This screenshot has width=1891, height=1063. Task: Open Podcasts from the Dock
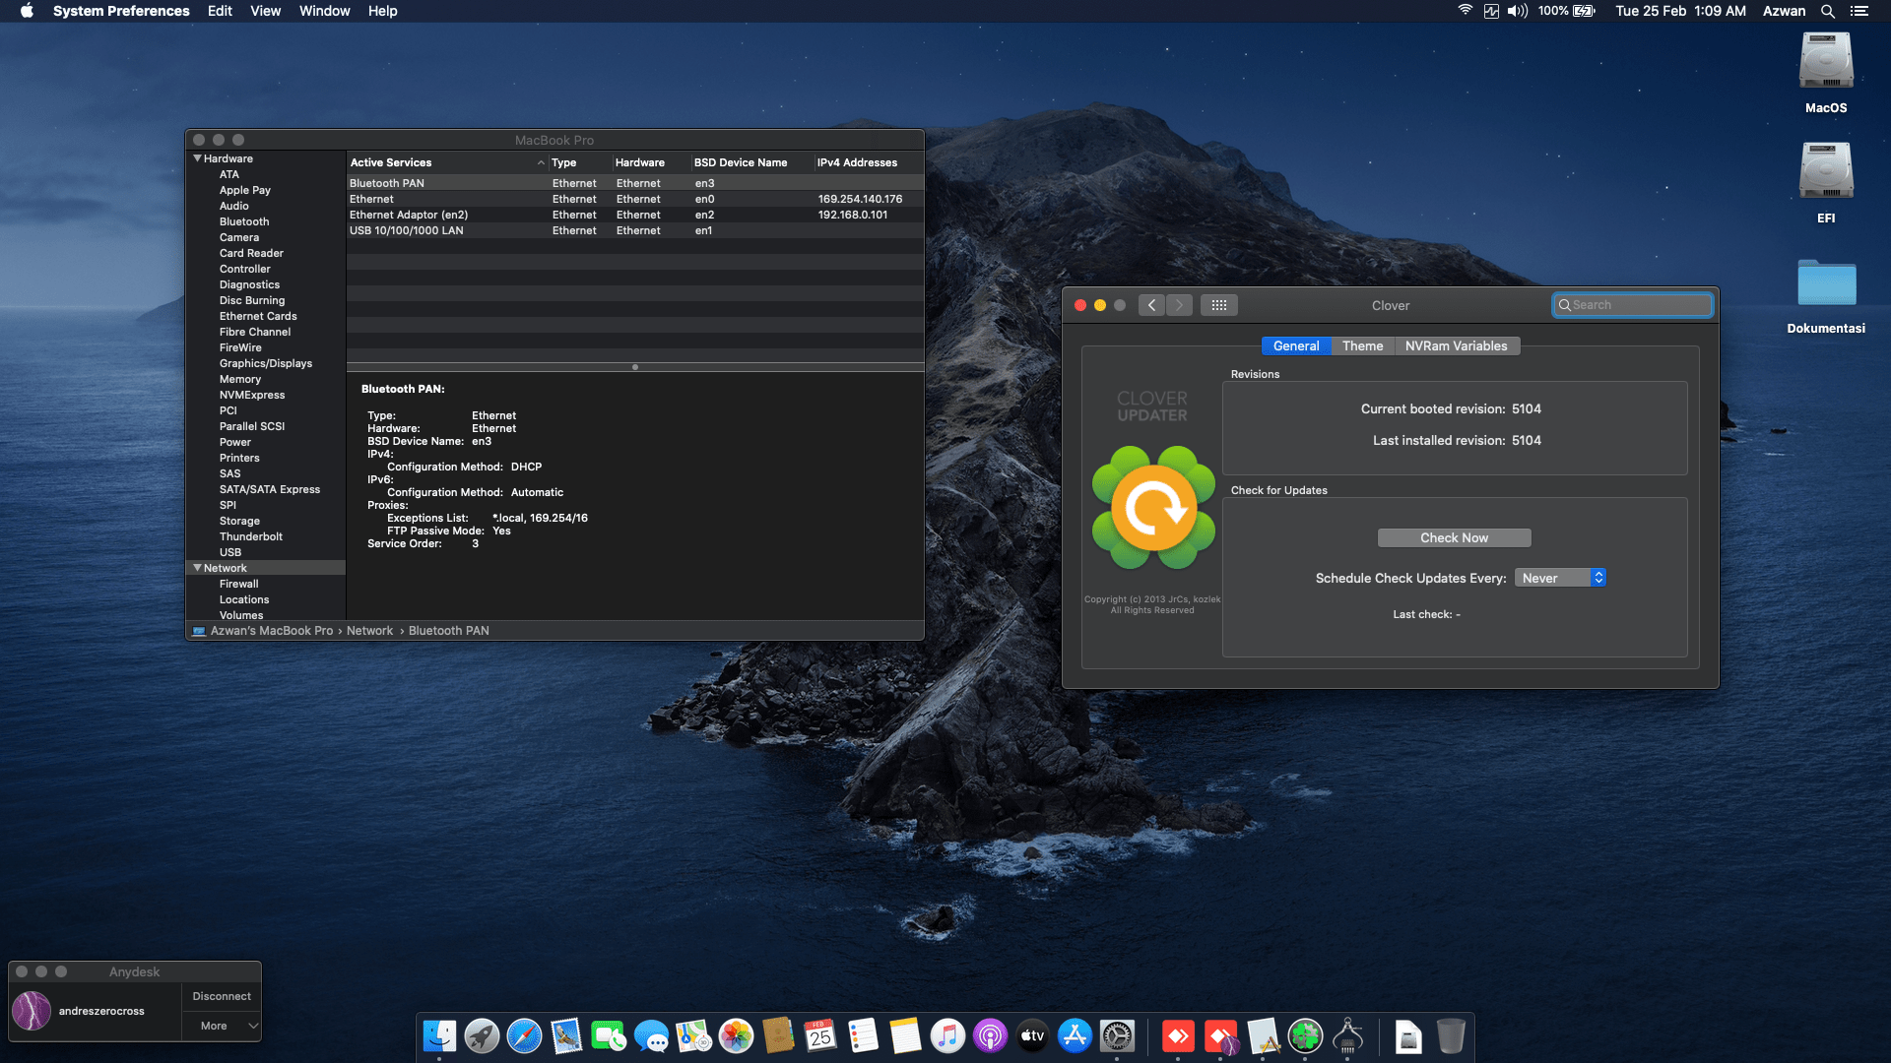tap(990, 1035)
